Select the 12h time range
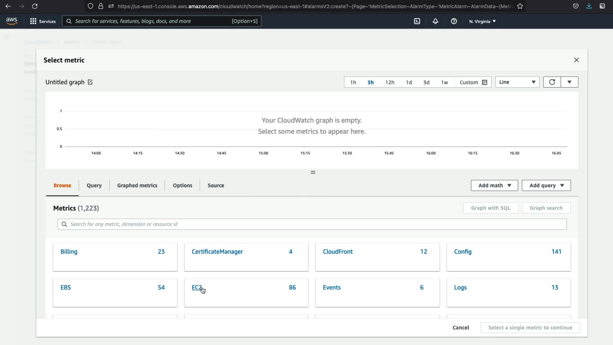 point(390,82)
